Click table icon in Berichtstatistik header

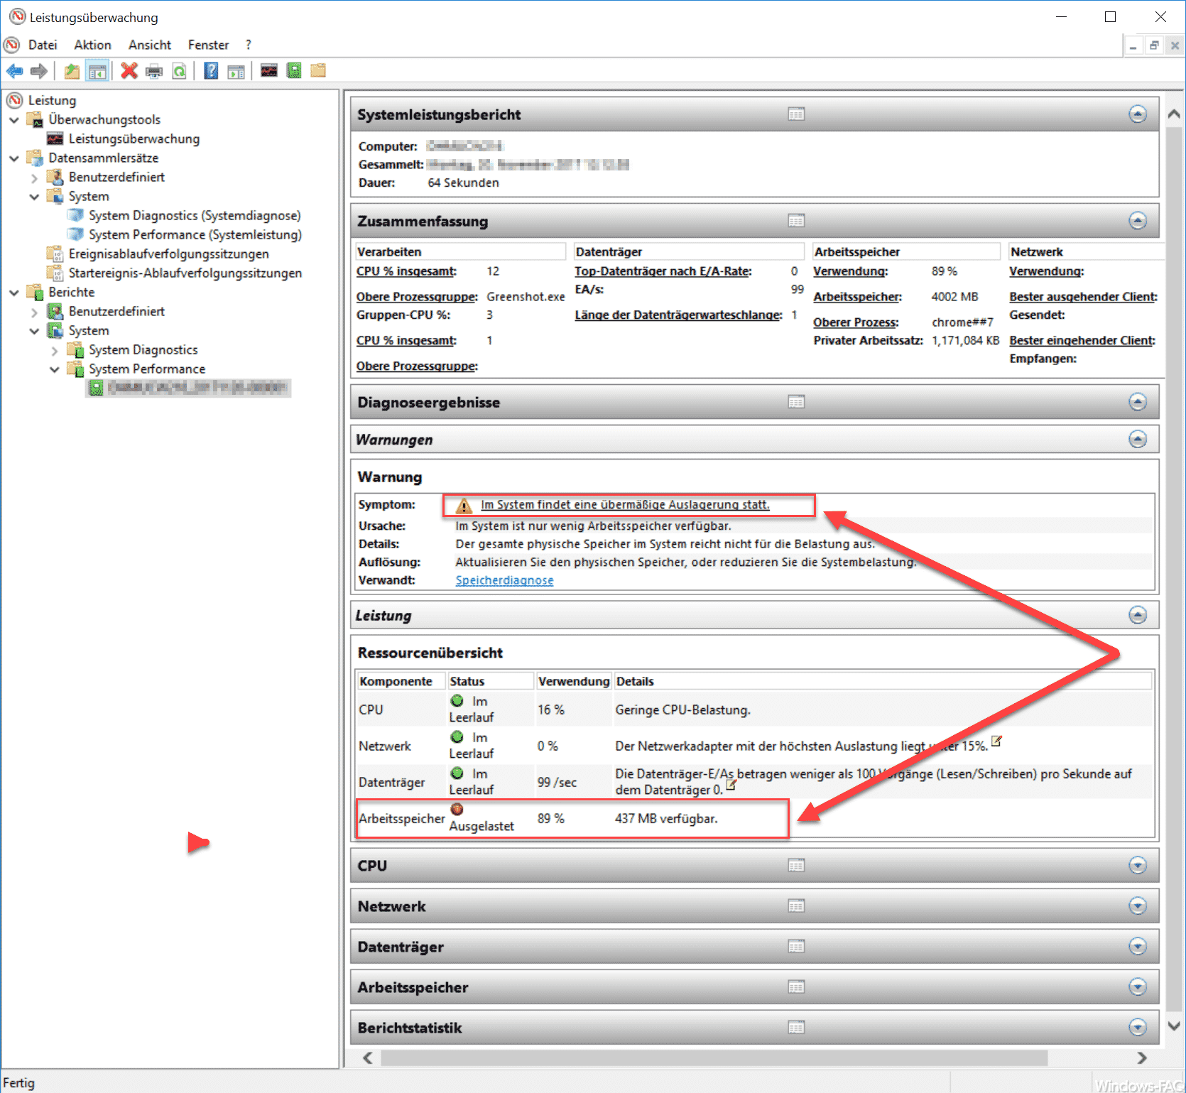(x=796, y=1027)
